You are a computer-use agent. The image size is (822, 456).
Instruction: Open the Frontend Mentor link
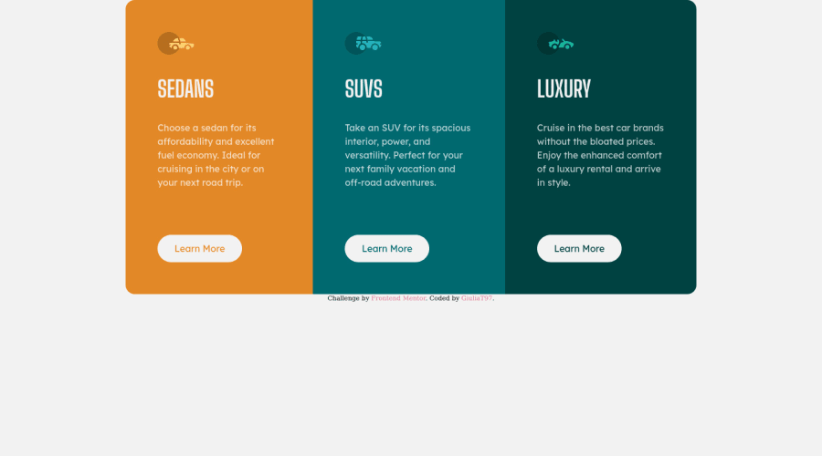click(x=398, y=298)
